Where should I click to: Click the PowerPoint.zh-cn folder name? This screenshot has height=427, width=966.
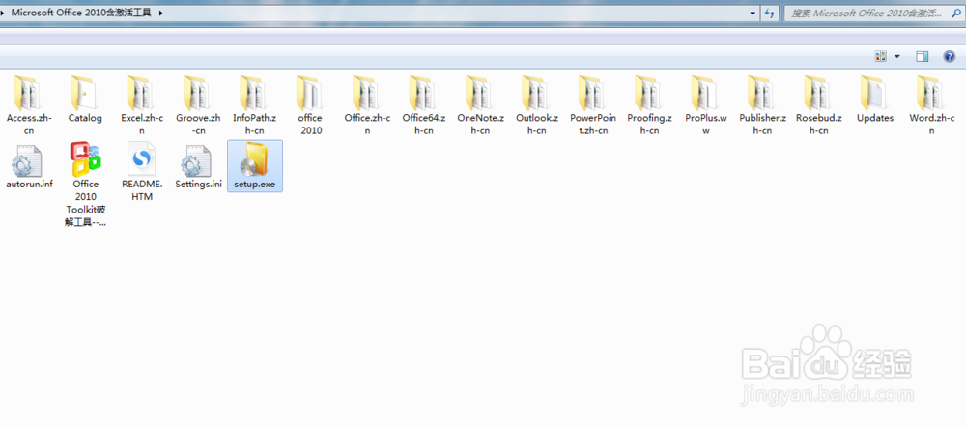point(593,124)
